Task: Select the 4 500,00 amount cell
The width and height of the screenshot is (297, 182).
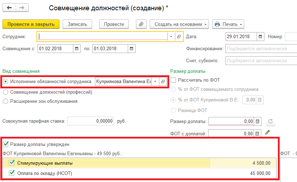Action: click(244, 163)
